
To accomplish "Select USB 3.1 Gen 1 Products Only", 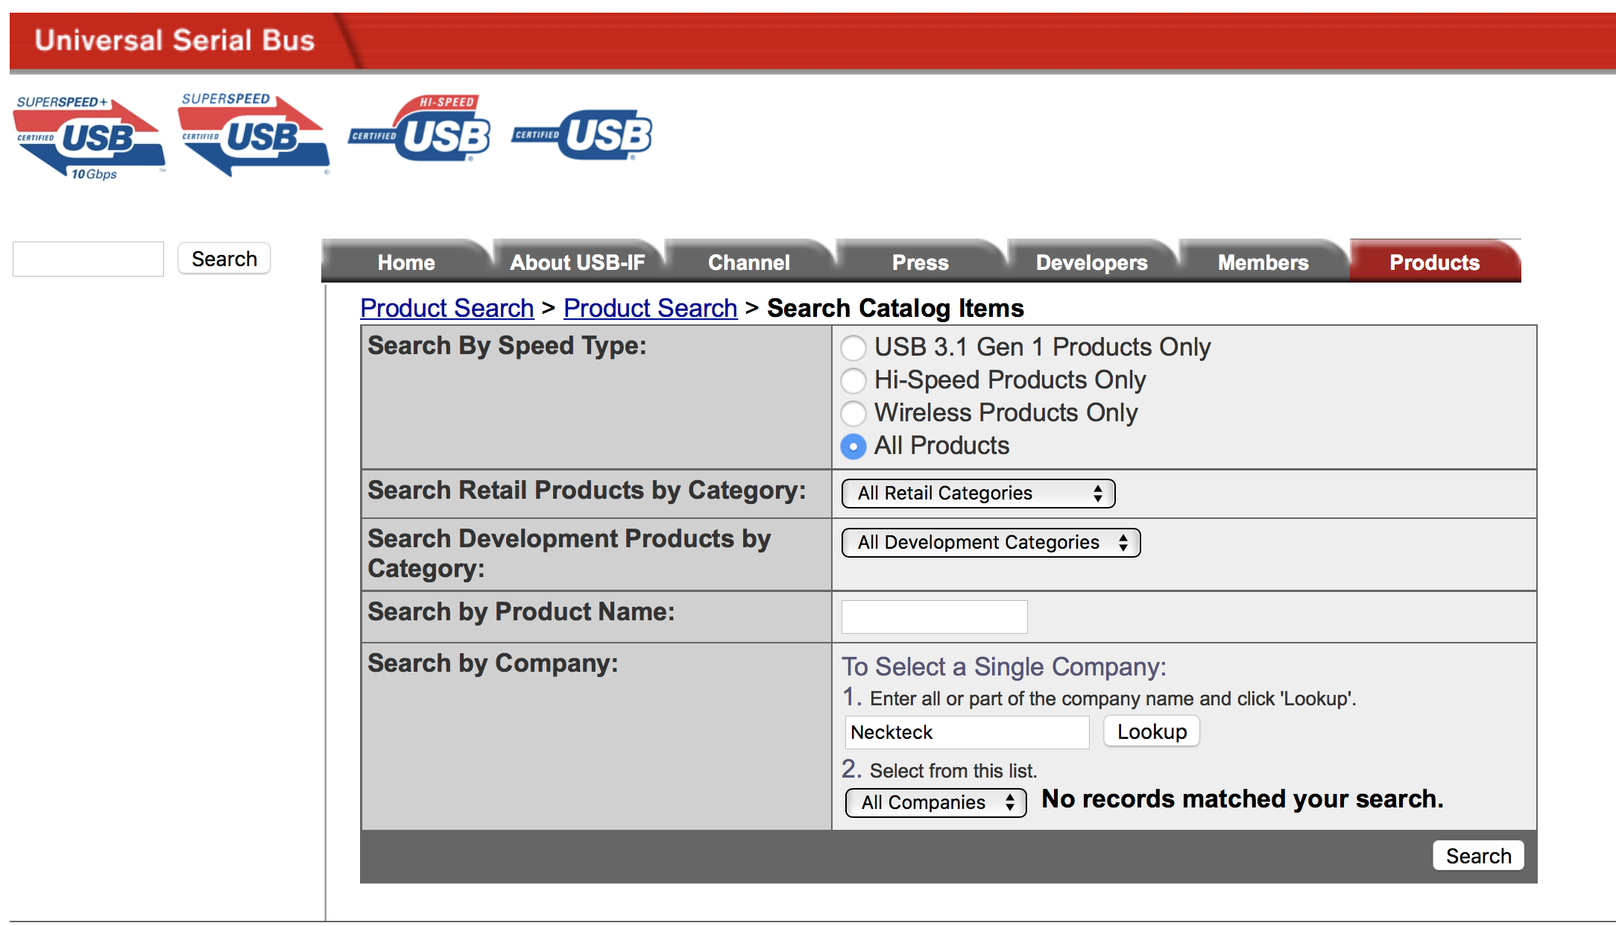I will (853, 347).
